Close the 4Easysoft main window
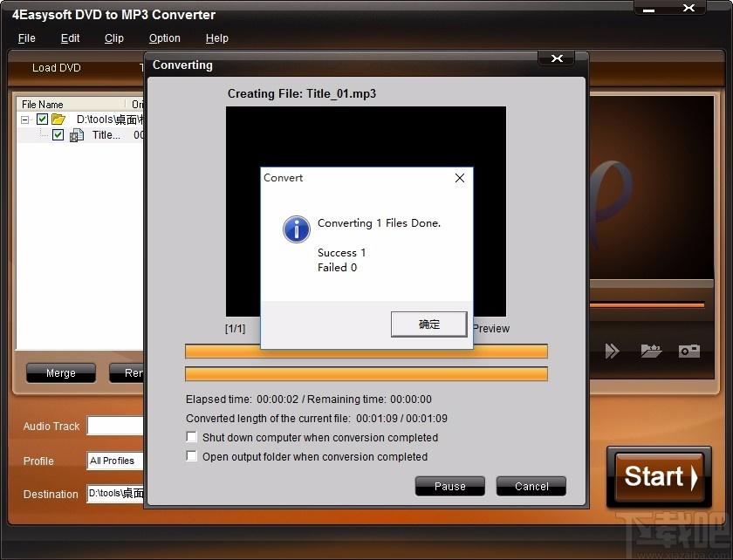The width and height of the screenshot is (733, 560). pos(688,8)
